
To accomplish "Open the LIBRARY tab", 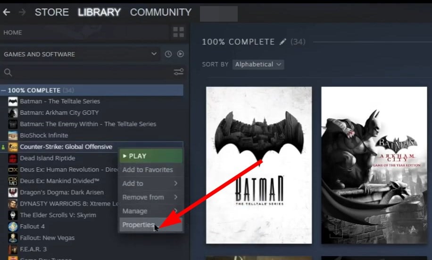I will (x=99, y=12).
